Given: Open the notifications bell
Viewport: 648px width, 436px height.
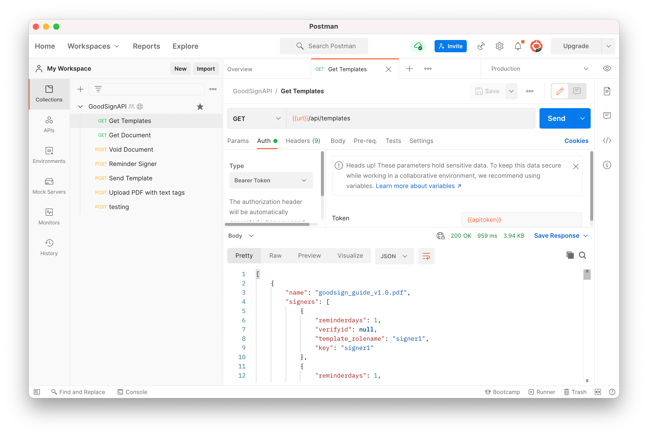Looking at the screenshot, I should [x=518, y=46].
